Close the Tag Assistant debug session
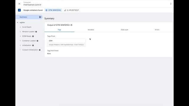Screen dimensions: 189x106 19,4
